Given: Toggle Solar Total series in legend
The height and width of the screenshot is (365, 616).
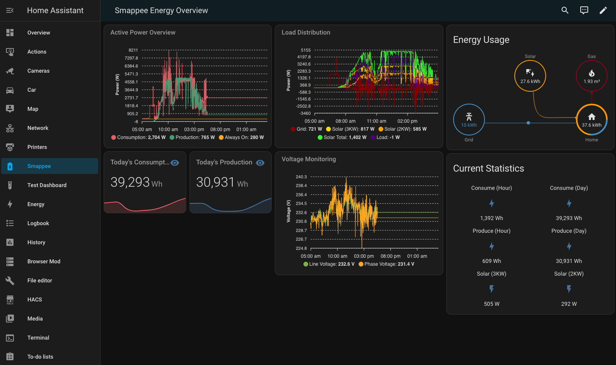Looking at the screenshot, I should pos(342,137).
